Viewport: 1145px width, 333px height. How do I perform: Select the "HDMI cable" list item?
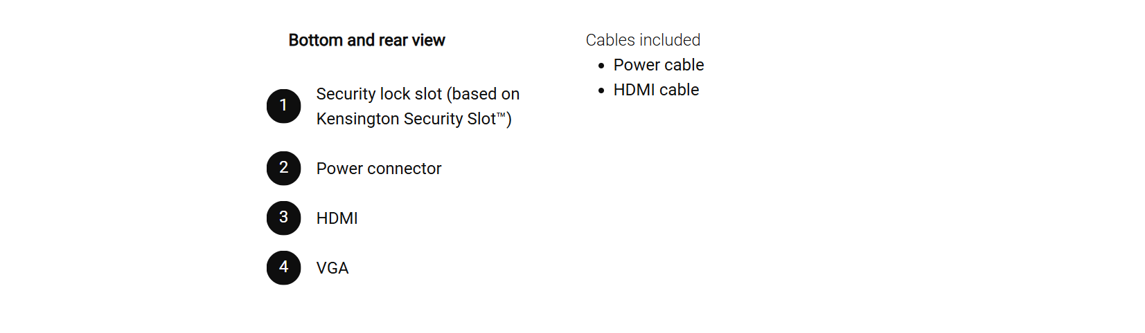click(x=656, y=90)
